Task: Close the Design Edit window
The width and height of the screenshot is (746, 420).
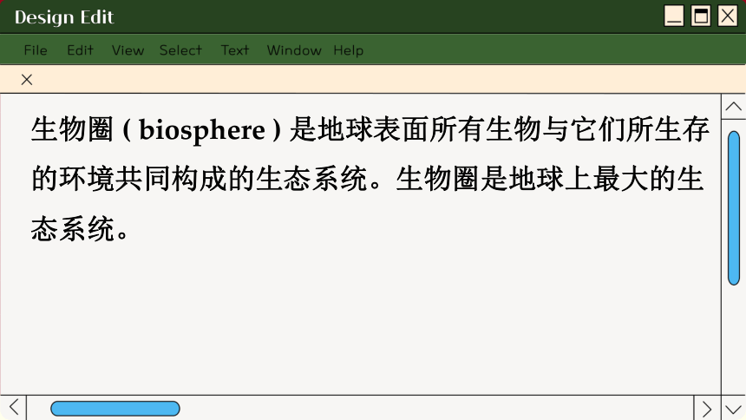Action: tap(728, 16)
